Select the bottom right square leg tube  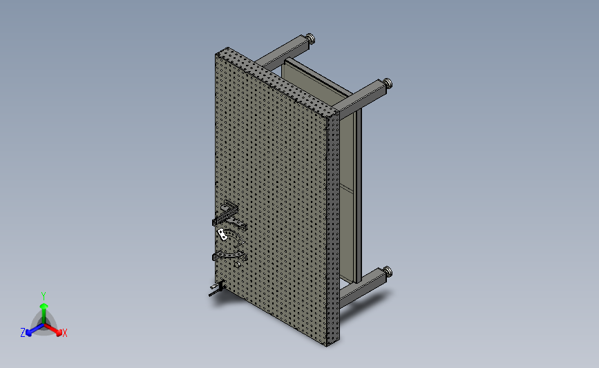pyautogui.click(x=360, y=288)
